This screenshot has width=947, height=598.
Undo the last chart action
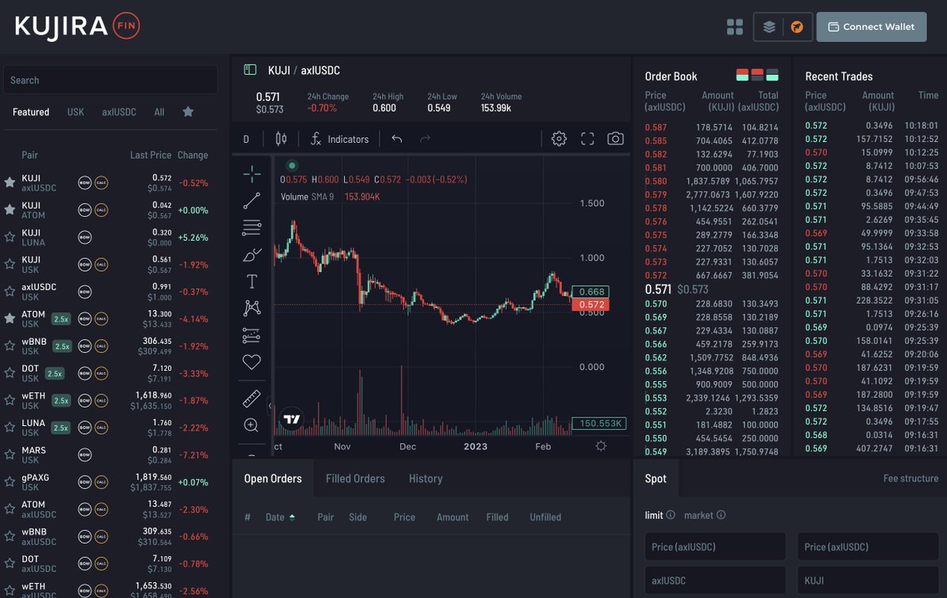(x=397, y=139)
